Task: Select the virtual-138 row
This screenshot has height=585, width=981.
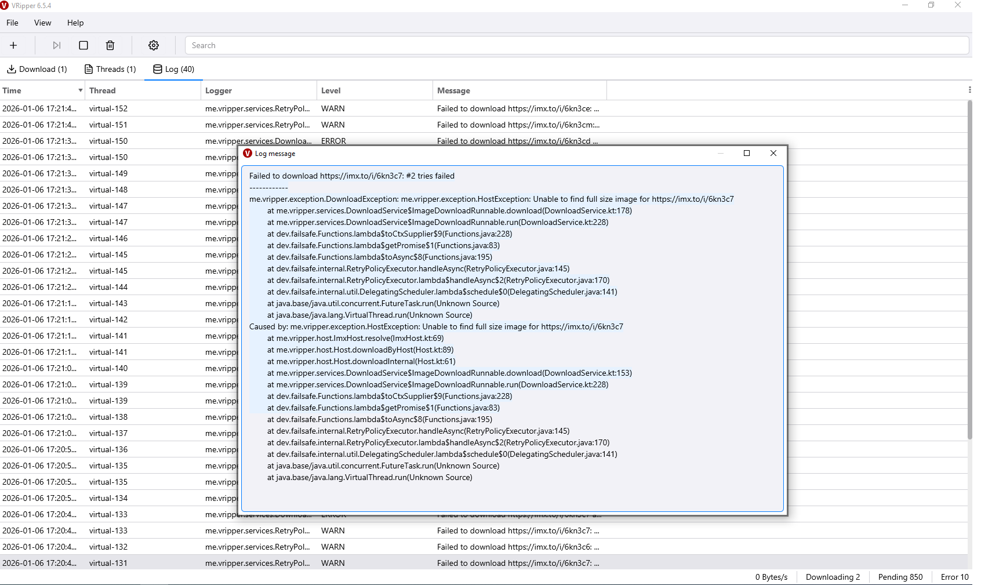Action: (x=119, y=417)
